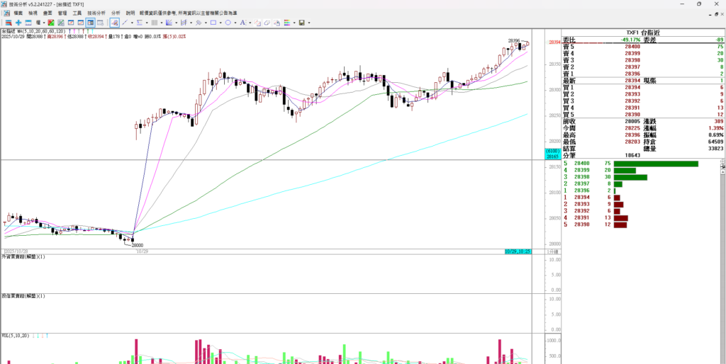The image size is (726, 364).
Task: Click the save floppy disk icon
Action: 301,23
